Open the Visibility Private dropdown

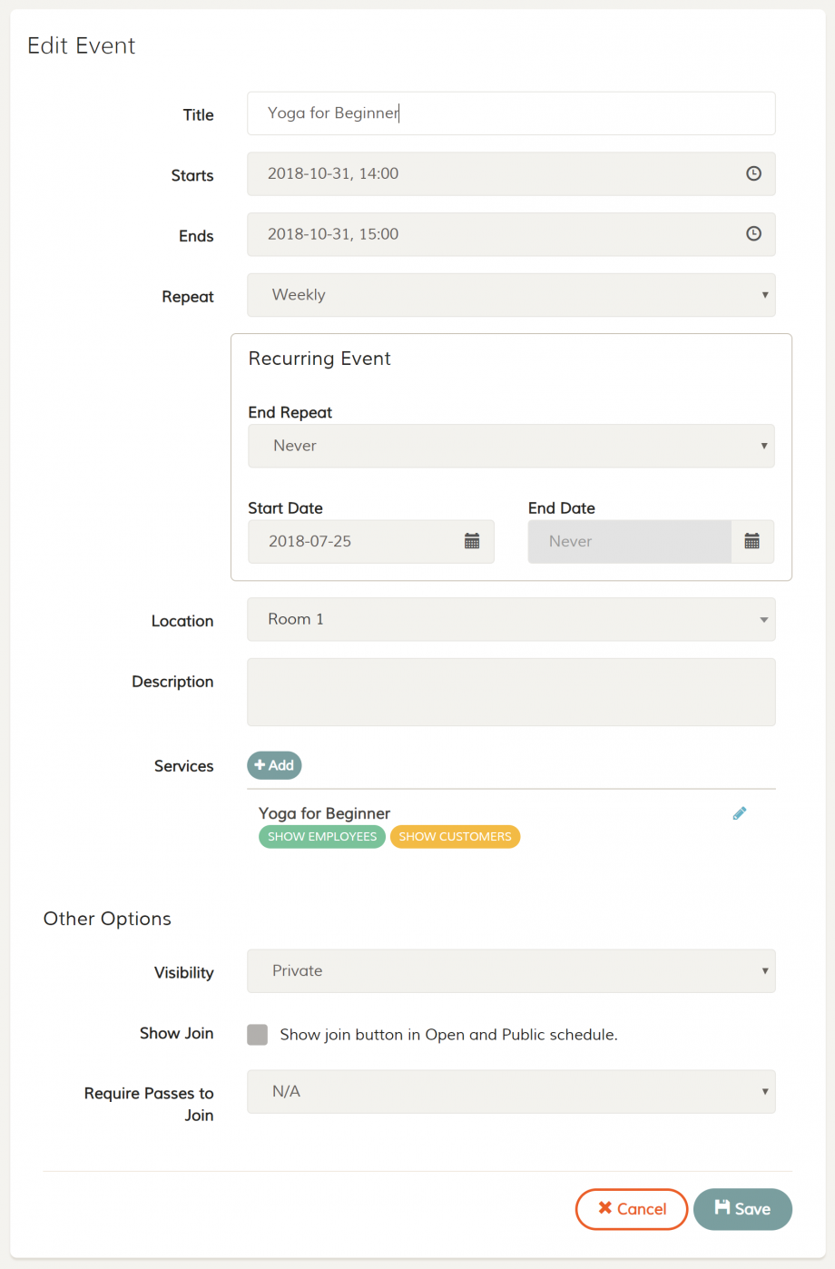tap(511, 971)
